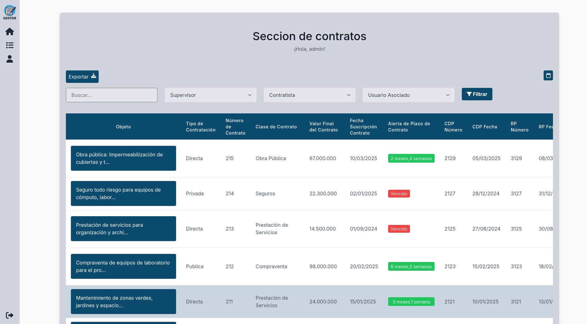Click the RP Número column header

click(x=520, y=127)
